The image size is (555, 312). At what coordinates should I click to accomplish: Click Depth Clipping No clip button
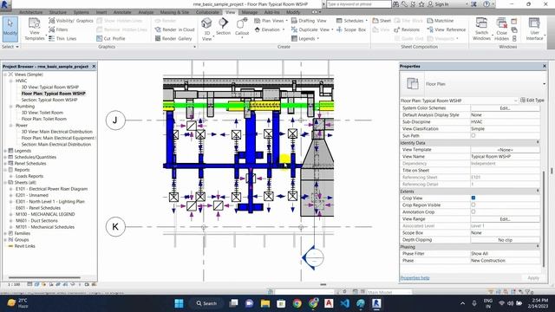point(505,240)
